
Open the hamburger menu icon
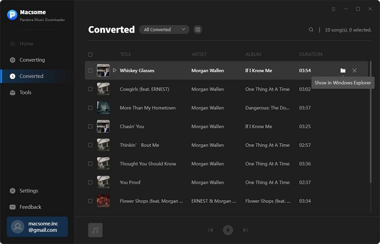[x=333, y=9]
